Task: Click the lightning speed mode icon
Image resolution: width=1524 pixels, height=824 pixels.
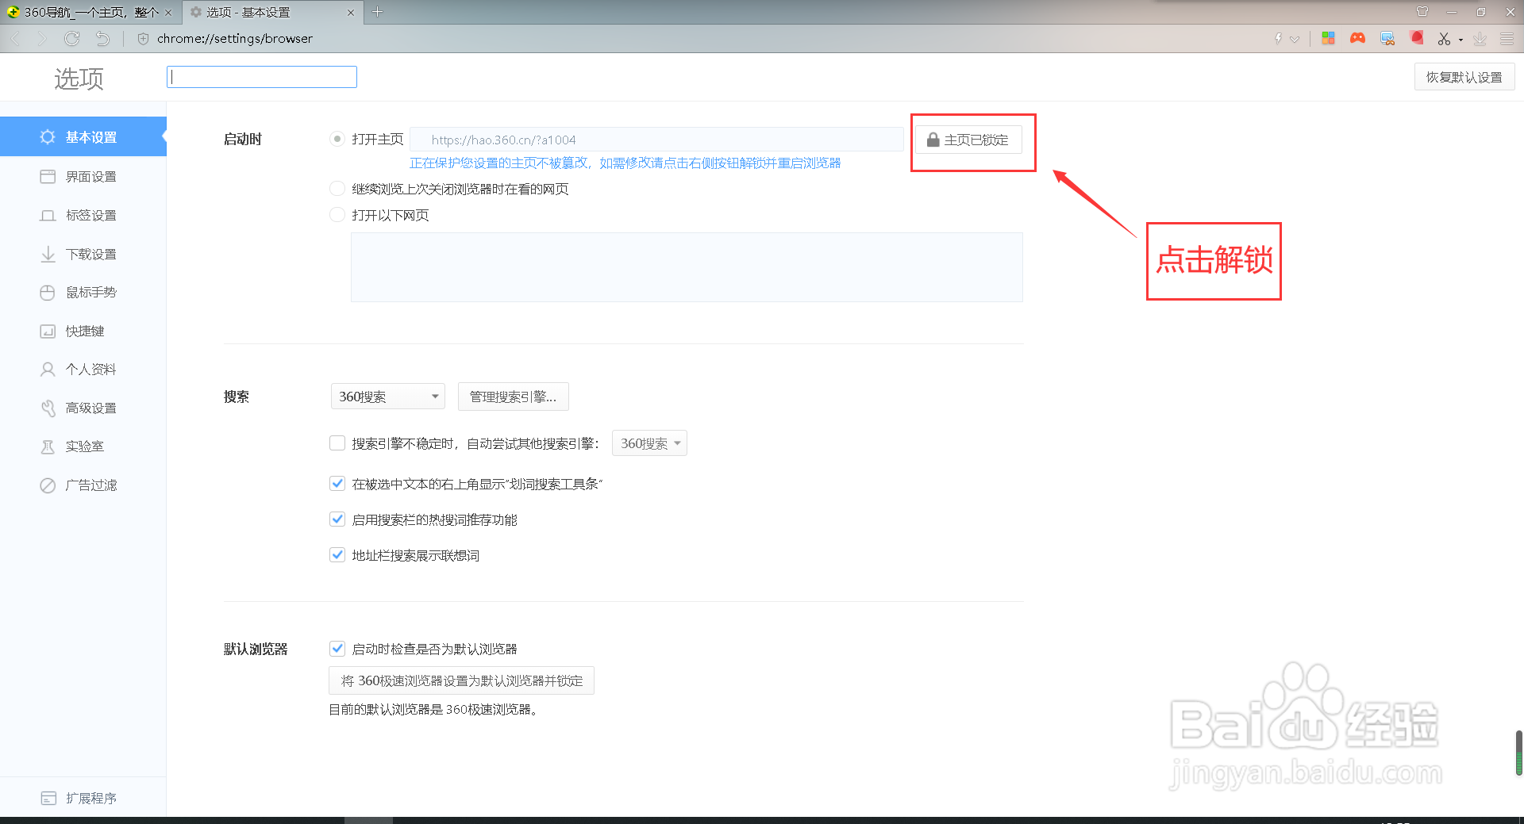Action: 1278,38
